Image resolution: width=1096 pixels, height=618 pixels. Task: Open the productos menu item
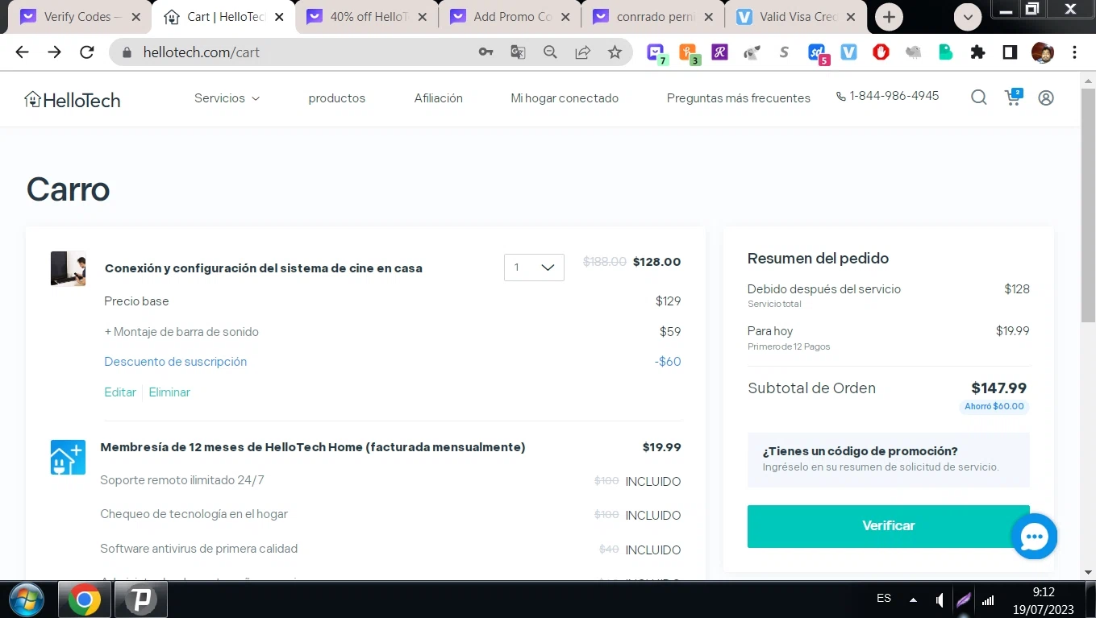point(337,98)
